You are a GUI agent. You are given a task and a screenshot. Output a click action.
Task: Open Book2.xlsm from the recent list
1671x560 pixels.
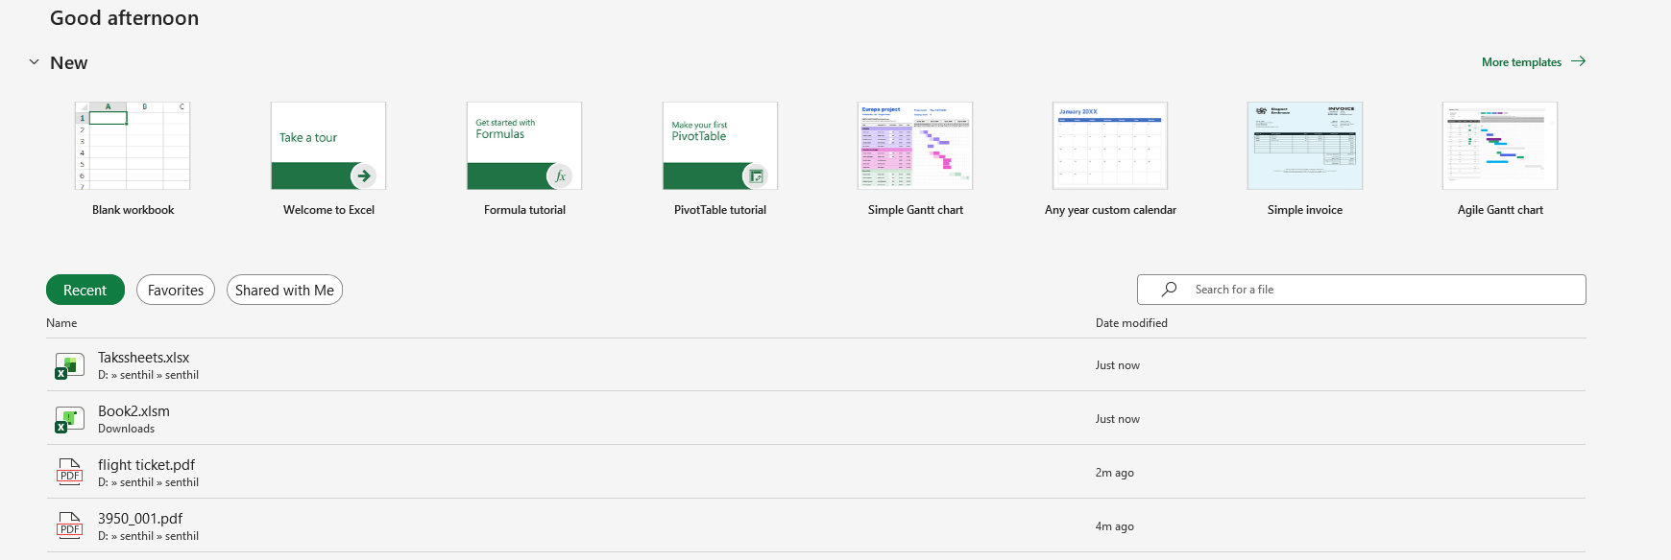(816, 419)
